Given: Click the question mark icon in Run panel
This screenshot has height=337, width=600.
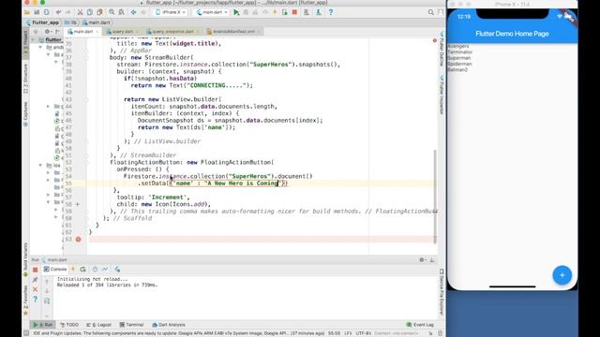Looking at the screenshot, I should 36,300.
